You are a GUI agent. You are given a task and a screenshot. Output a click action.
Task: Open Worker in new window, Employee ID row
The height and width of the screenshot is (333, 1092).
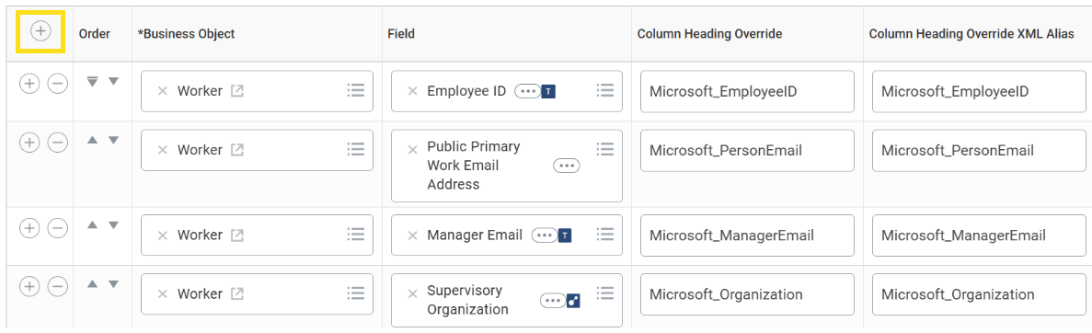click(236, 91)
